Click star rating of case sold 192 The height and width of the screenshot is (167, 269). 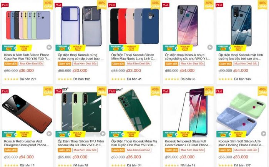click(x=65, y=79)
